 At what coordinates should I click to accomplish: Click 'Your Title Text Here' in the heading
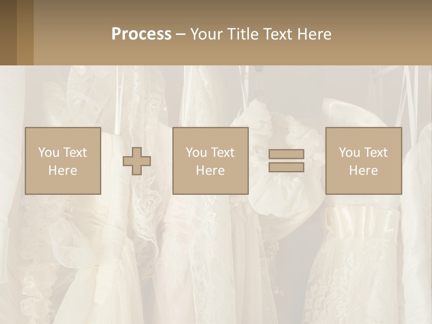pyautogui.click(x=261, y=34)
